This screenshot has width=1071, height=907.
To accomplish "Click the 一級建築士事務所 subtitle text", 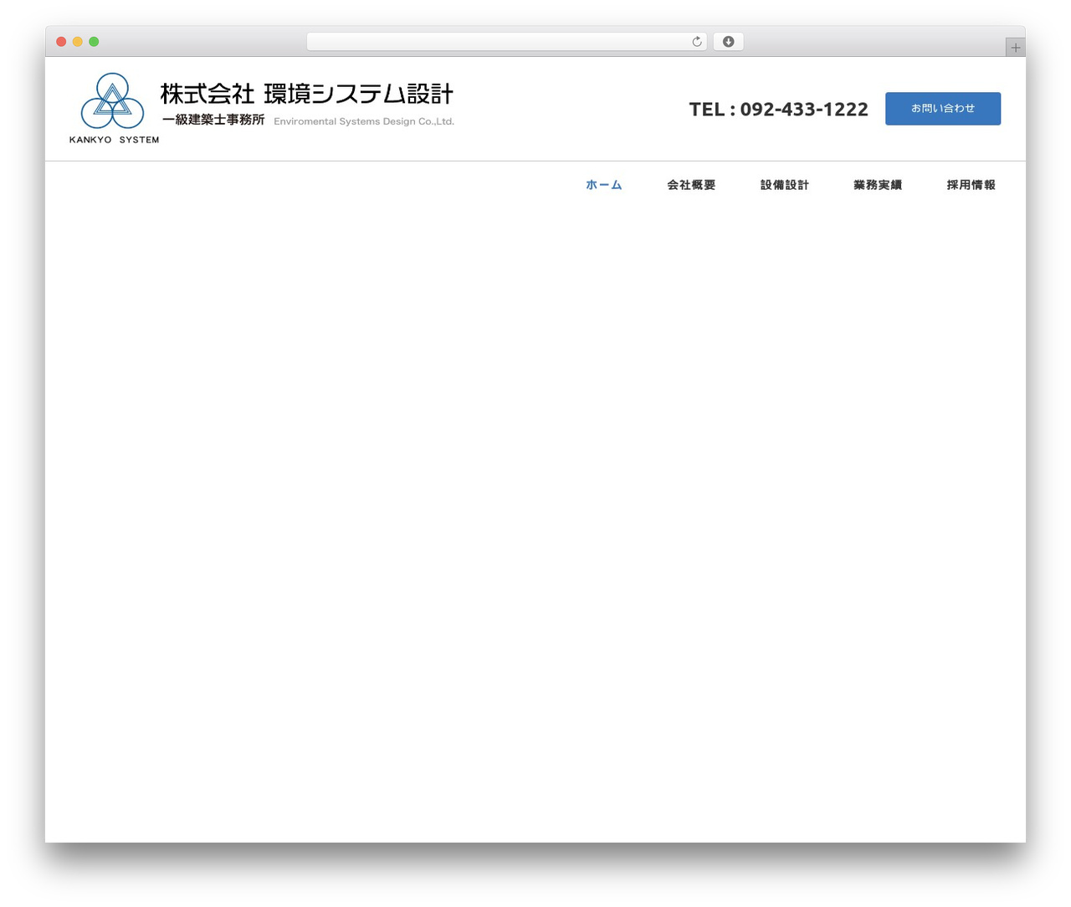I will (x=213, y=120).
